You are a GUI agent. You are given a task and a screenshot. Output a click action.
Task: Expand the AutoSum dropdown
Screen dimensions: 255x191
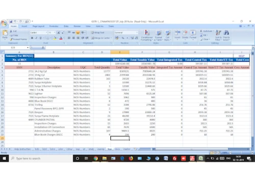pyautogui.click(x=213, y=31)
